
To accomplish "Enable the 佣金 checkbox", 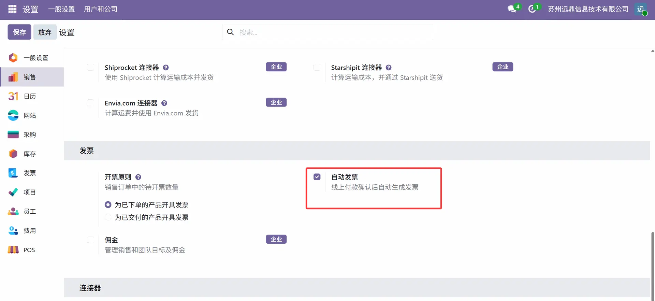I will 90,240.
